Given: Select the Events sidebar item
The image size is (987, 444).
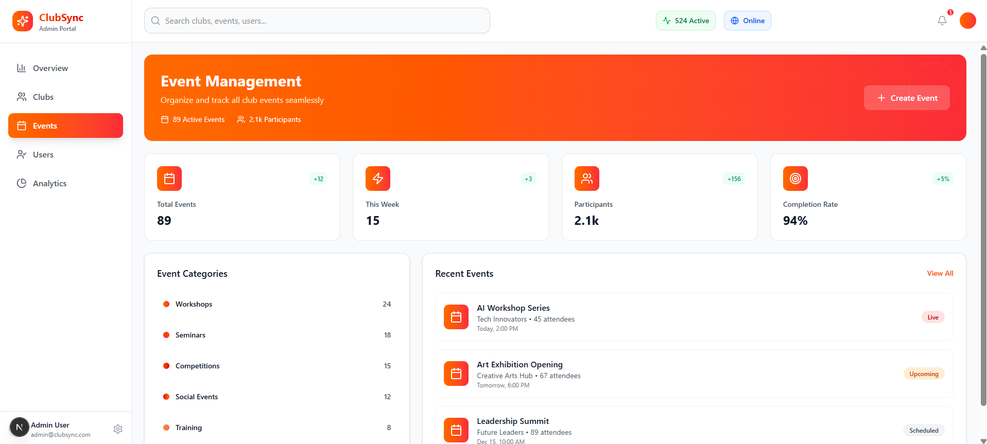Looking at the screenshot, I should [65, 126].
